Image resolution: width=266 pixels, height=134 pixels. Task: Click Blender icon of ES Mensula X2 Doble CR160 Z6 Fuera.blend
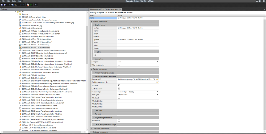tap(20, 37)
